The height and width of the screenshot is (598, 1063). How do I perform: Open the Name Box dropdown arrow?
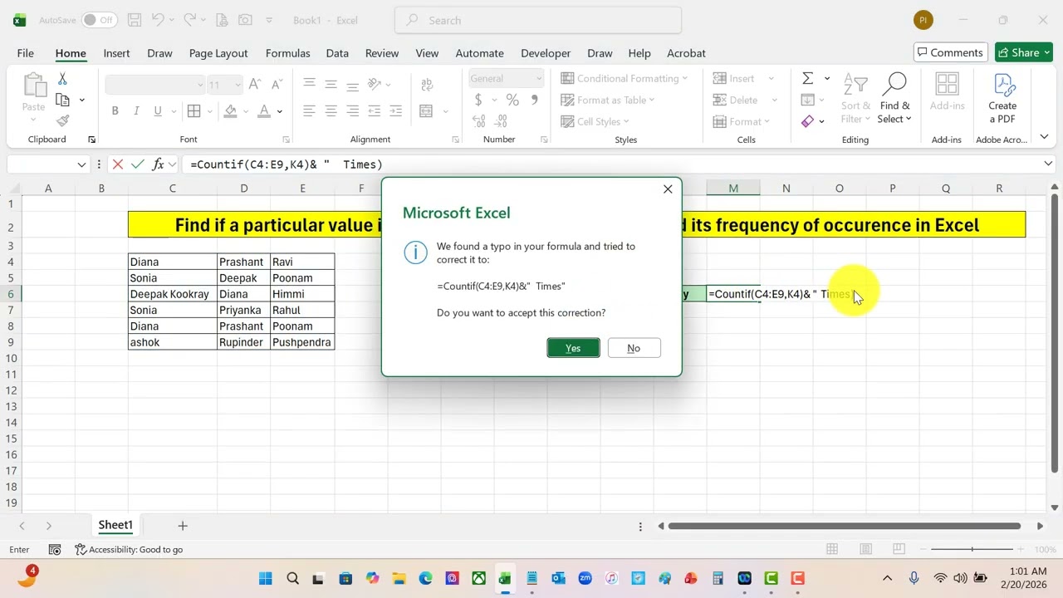[81, 164]
